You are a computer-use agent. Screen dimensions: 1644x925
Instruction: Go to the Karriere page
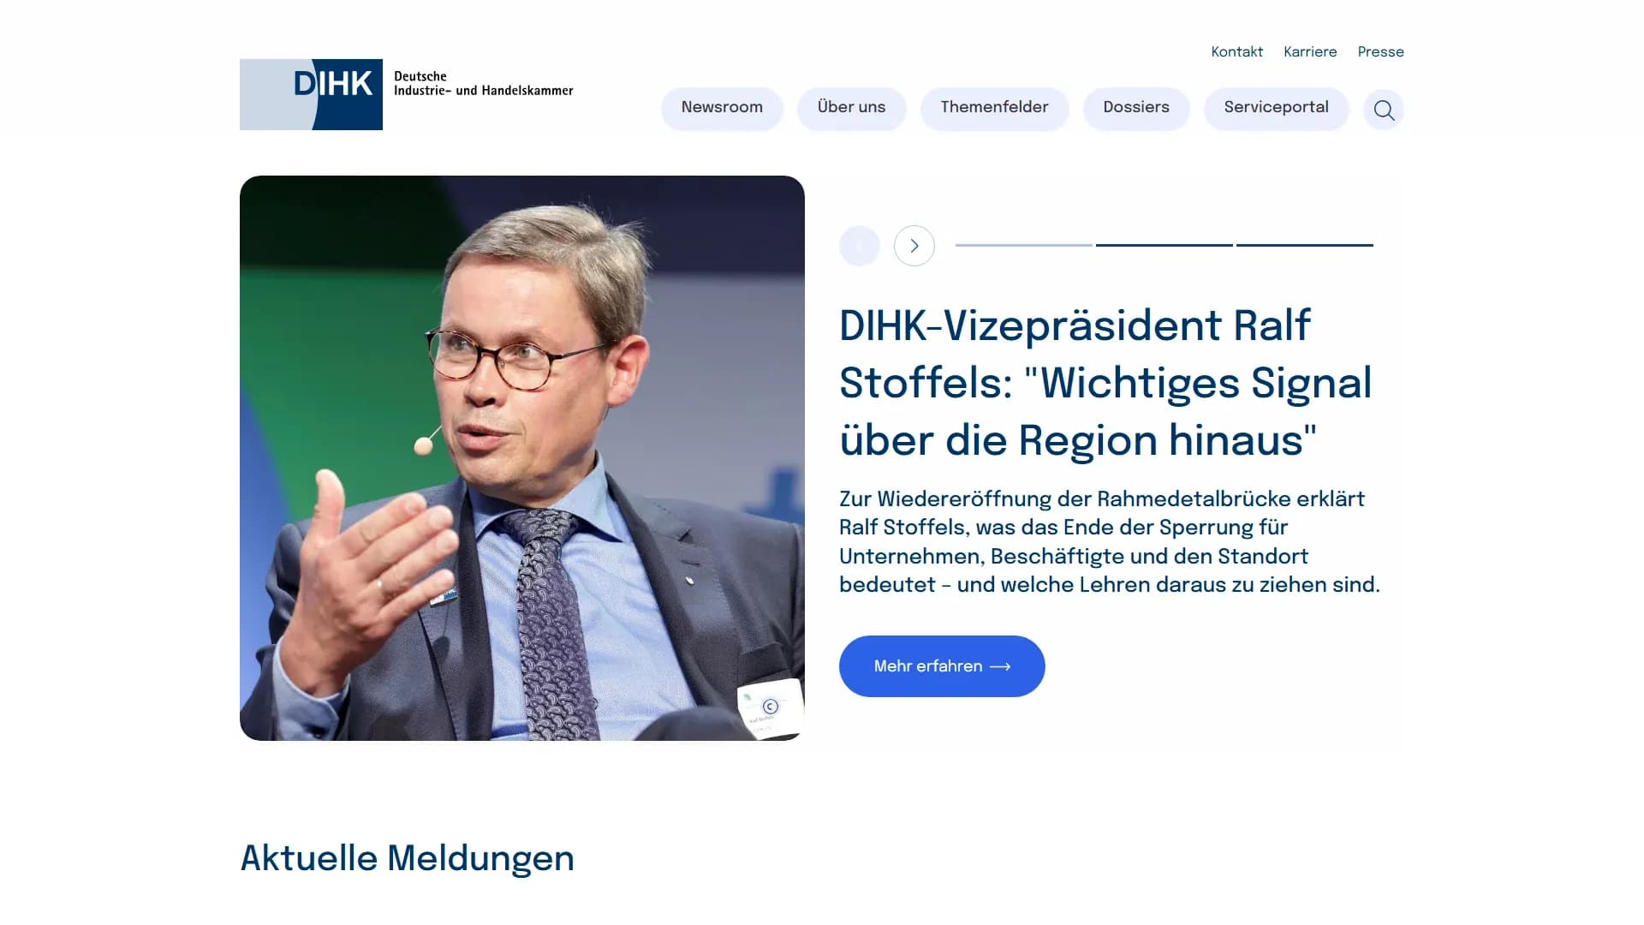point(1310,52)
